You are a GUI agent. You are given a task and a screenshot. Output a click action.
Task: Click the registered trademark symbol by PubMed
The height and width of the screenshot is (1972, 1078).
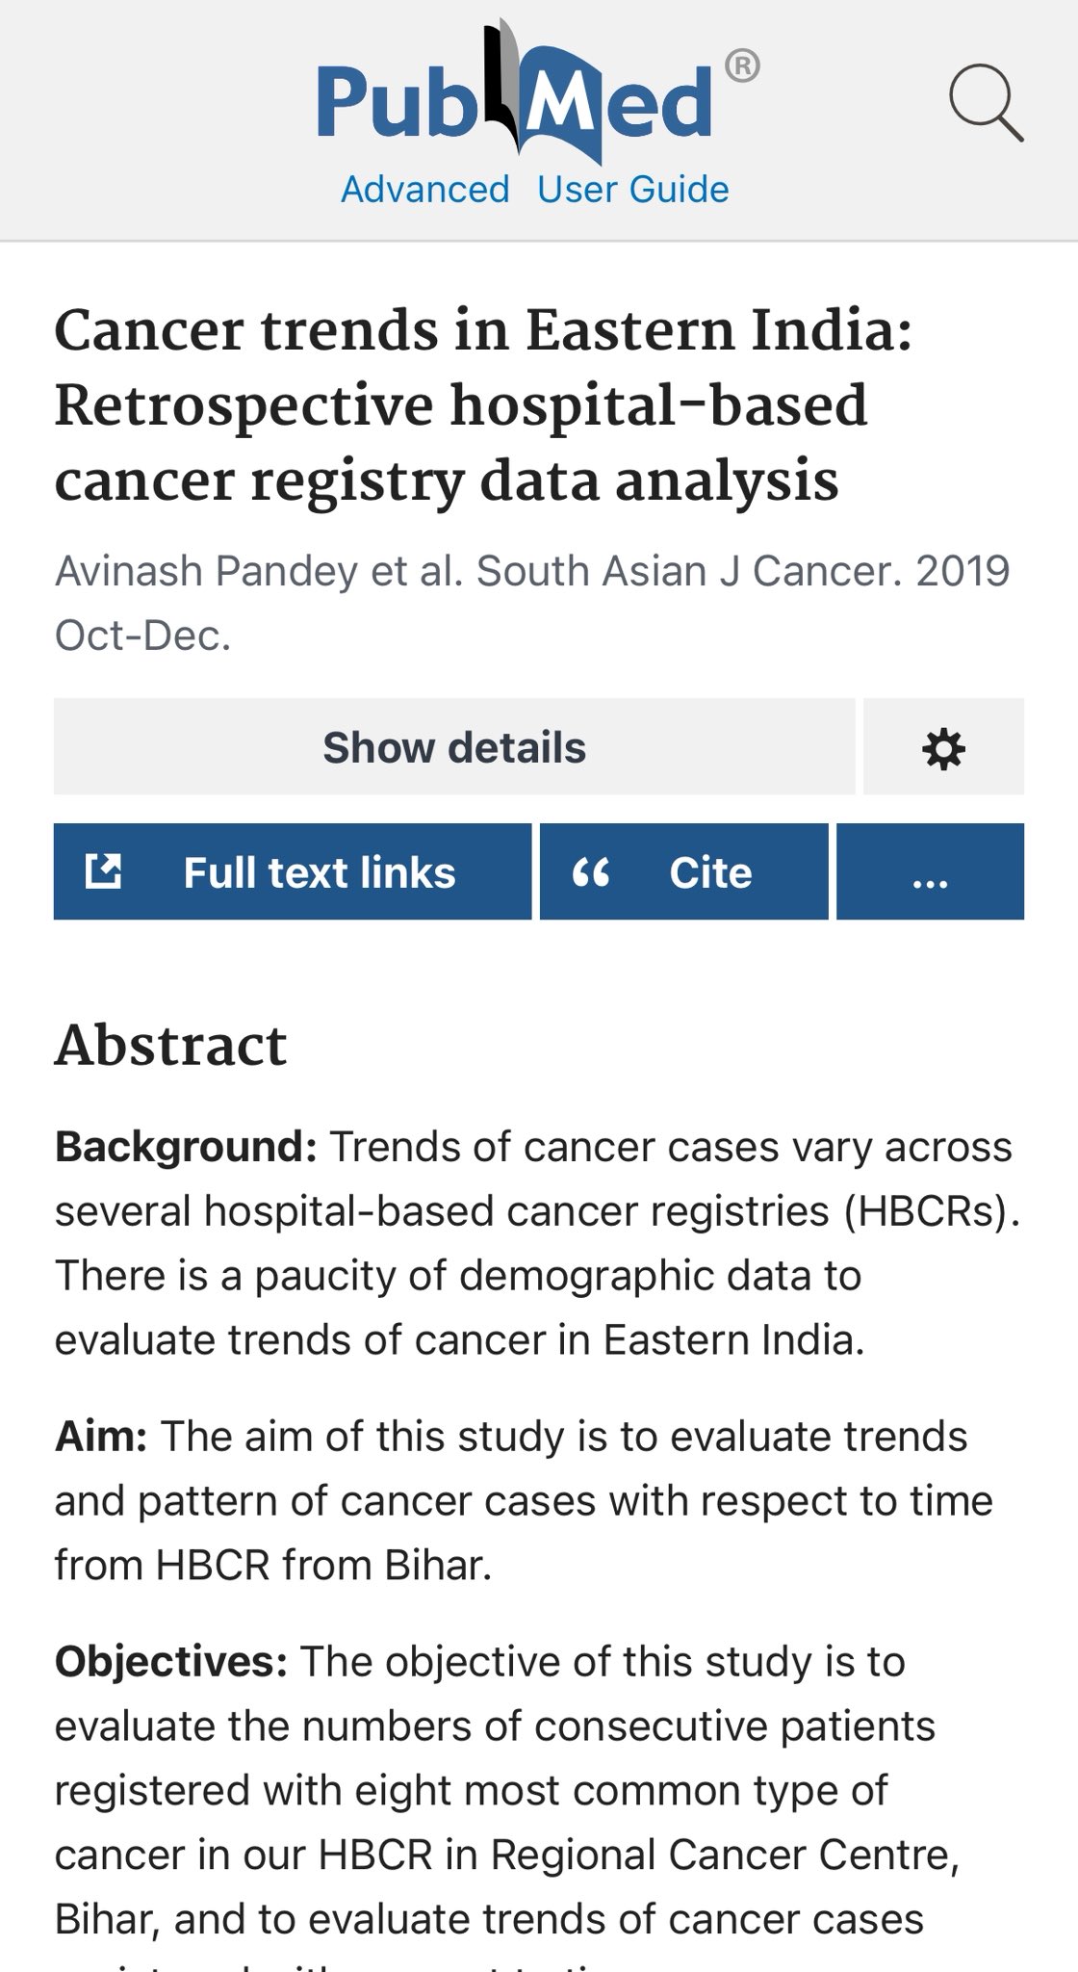(741, 66)
